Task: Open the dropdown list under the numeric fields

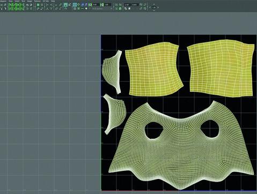Action: [x=101, y=9]
